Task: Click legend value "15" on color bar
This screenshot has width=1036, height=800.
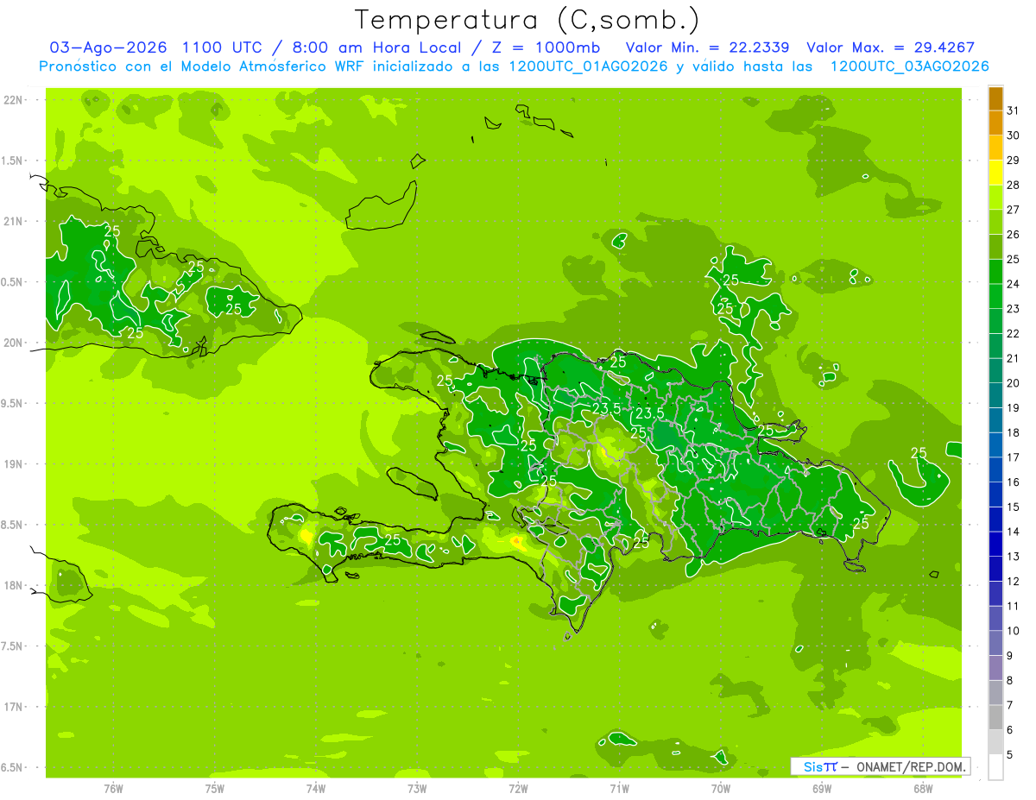Action: [1013, 507]
